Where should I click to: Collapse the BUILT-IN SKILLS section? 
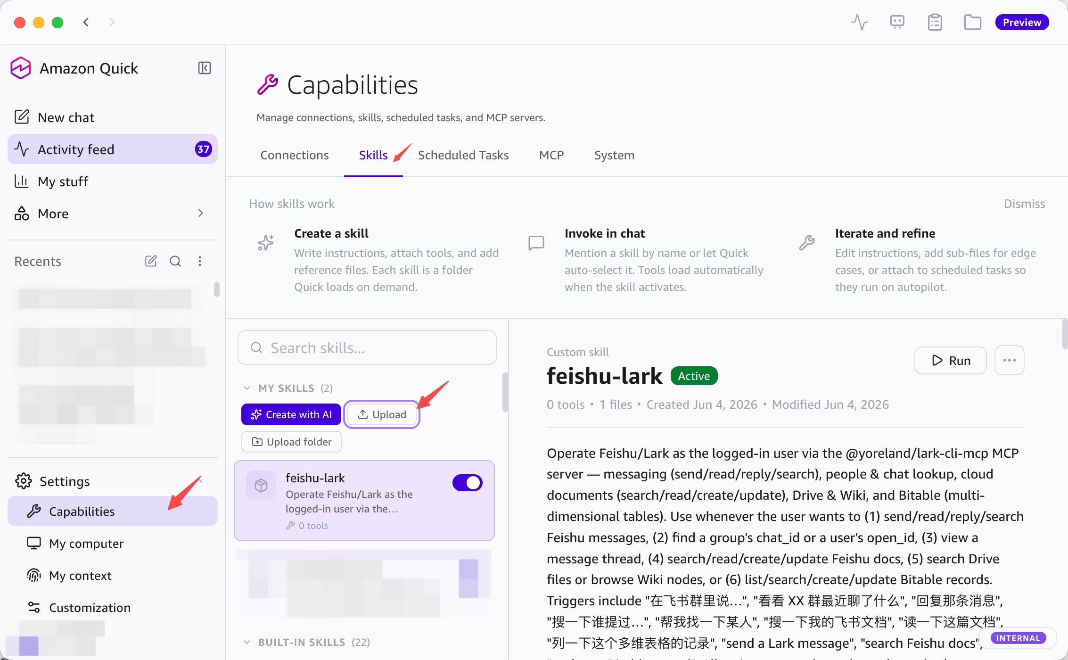pyautogui.click(x=246, y=642)
